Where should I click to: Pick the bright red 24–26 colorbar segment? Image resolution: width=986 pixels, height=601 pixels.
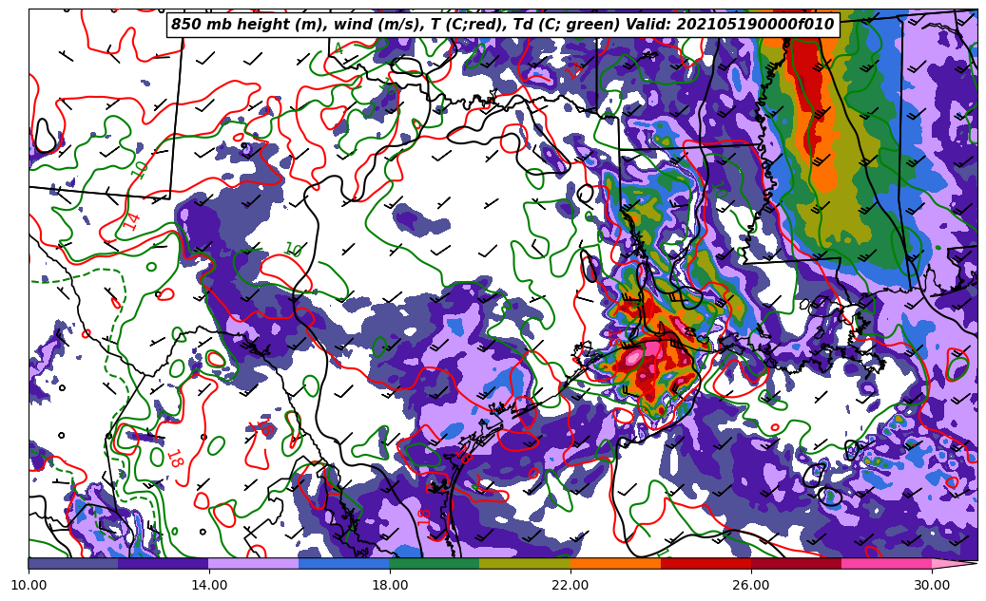706,563
